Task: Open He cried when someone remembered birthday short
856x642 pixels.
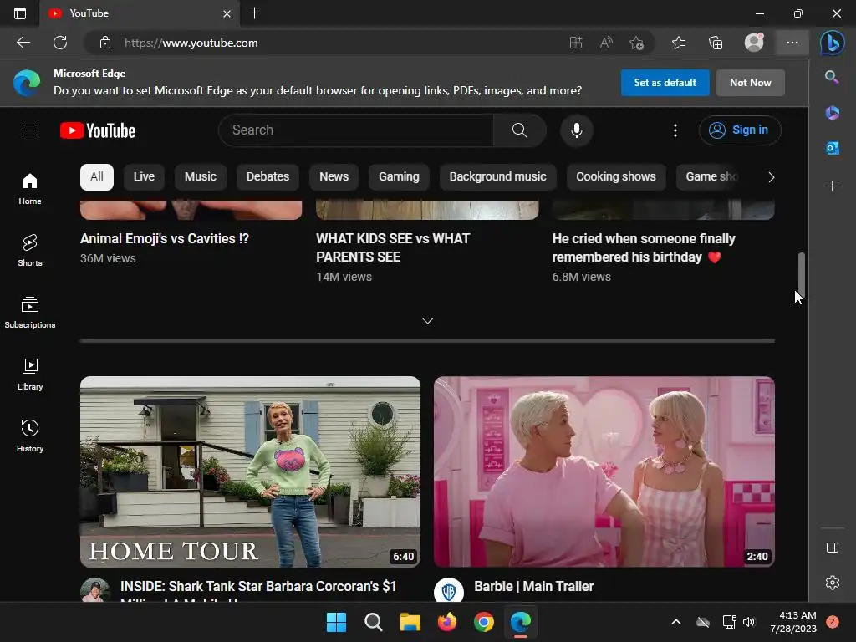Action: coord(644,247)
